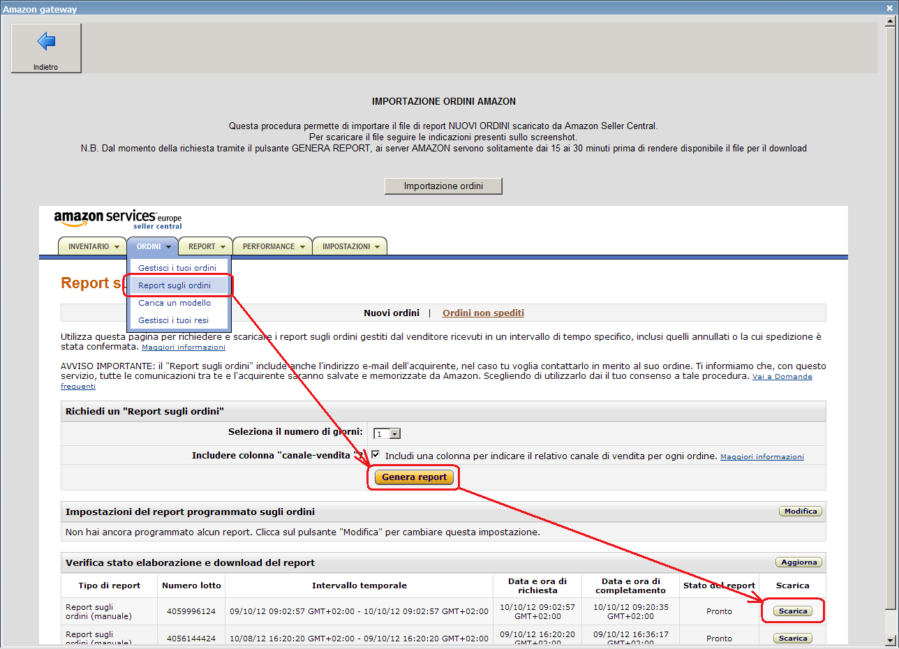Click the amazon services seller central logo
Screen dimensions: 899x649
[x=118, y=219]
